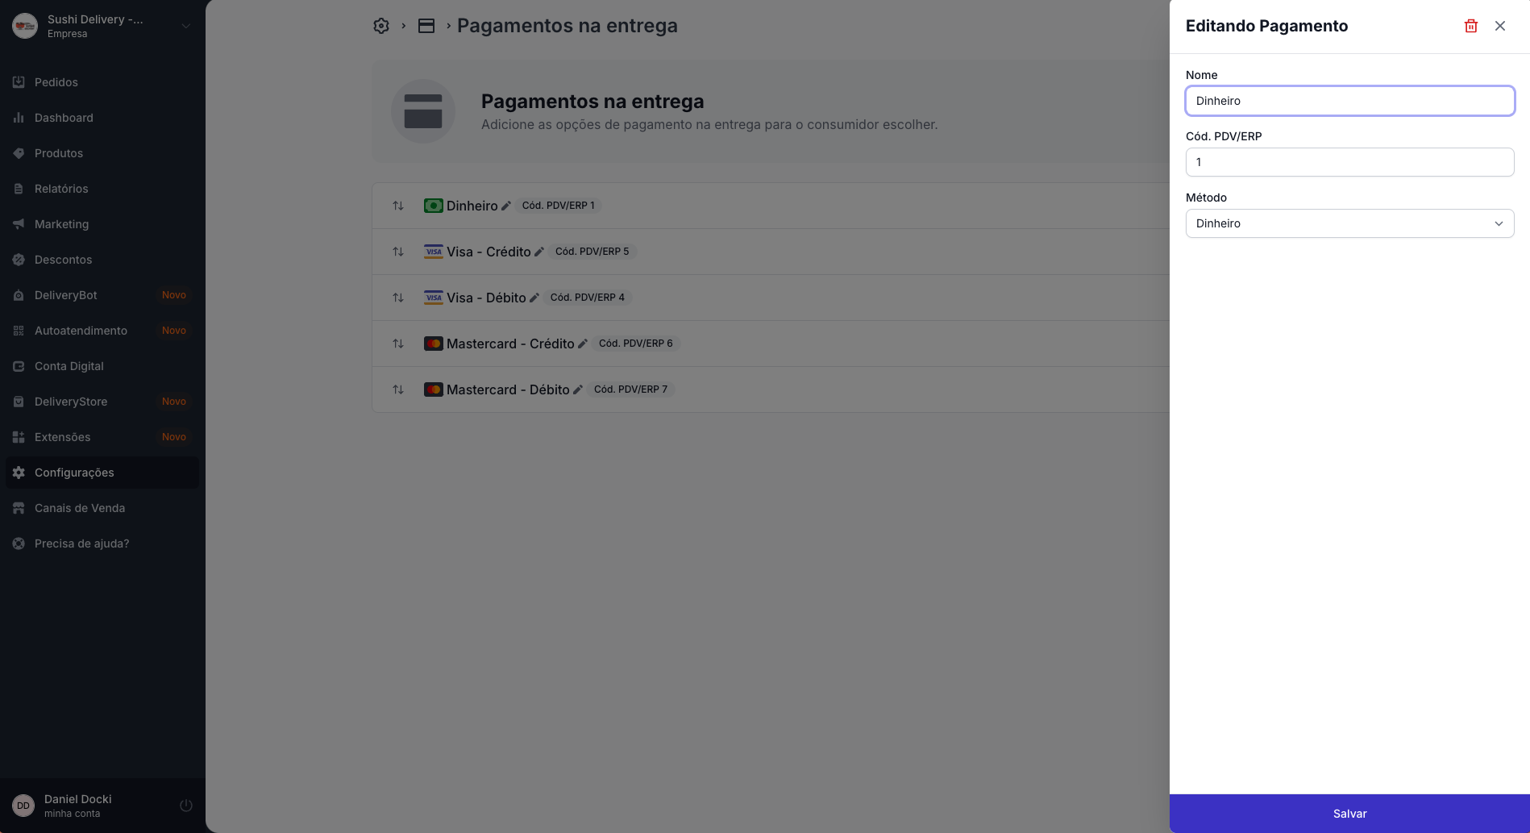
Task: Close the Editando Pagamento panel
Action: (1499, 26)
